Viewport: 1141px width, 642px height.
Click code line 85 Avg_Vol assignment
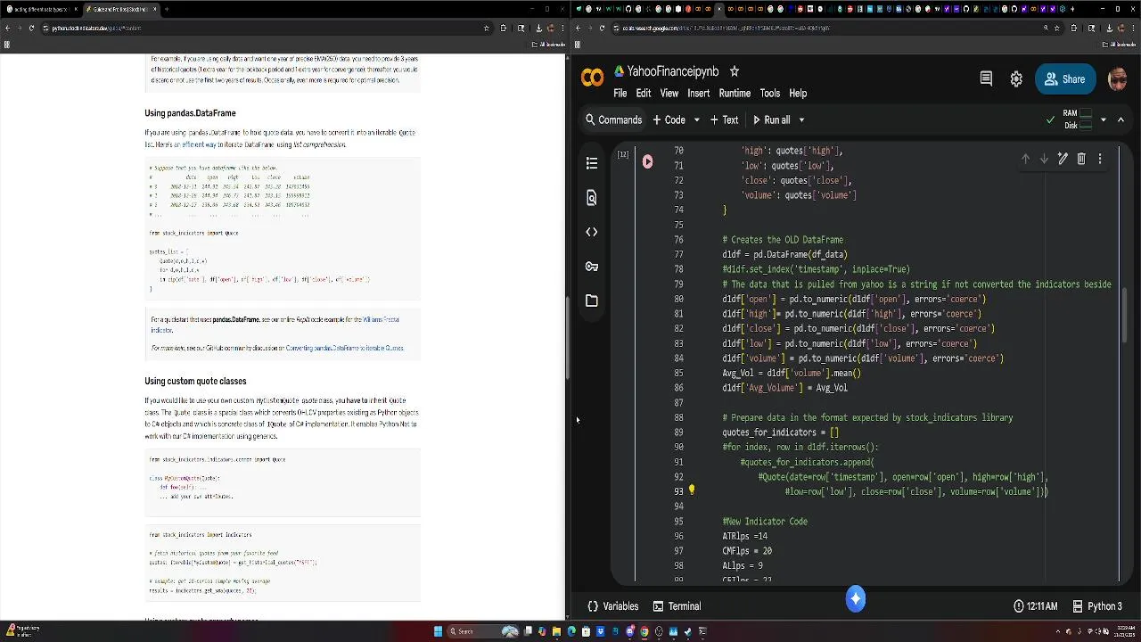792,373
